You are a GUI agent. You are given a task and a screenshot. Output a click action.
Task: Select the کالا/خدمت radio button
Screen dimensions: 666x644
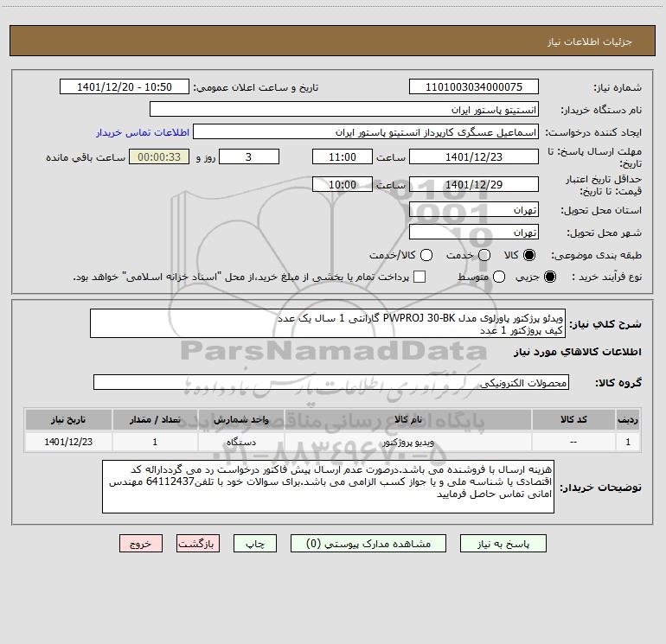pos(426,255)
